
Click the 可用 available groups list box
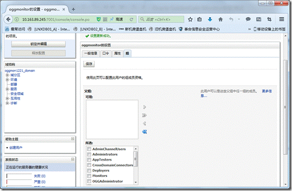pyautogui.click(x=112, y=119)
